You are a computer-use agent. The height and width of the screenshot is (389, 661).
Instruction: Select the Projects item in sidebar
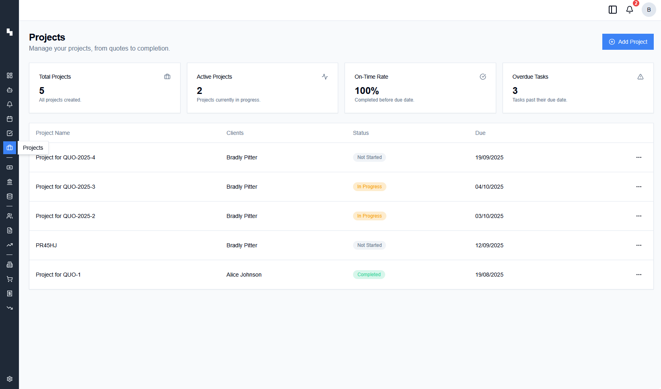tap(10, 148)
